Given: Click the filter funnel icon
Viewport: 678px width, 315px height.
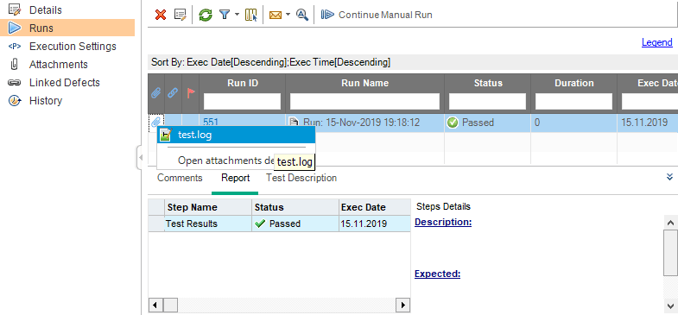Looking at the screenshot, I should [224, 16].
